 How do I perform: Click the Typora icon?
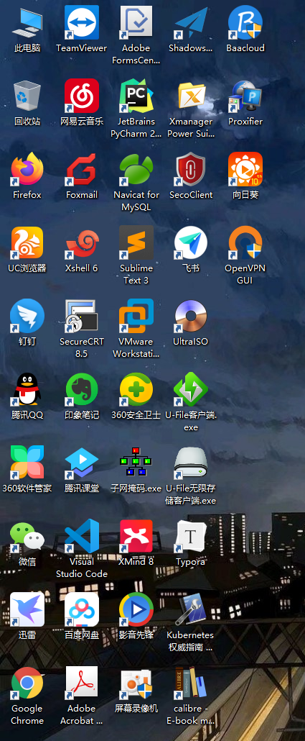point(191,536)
